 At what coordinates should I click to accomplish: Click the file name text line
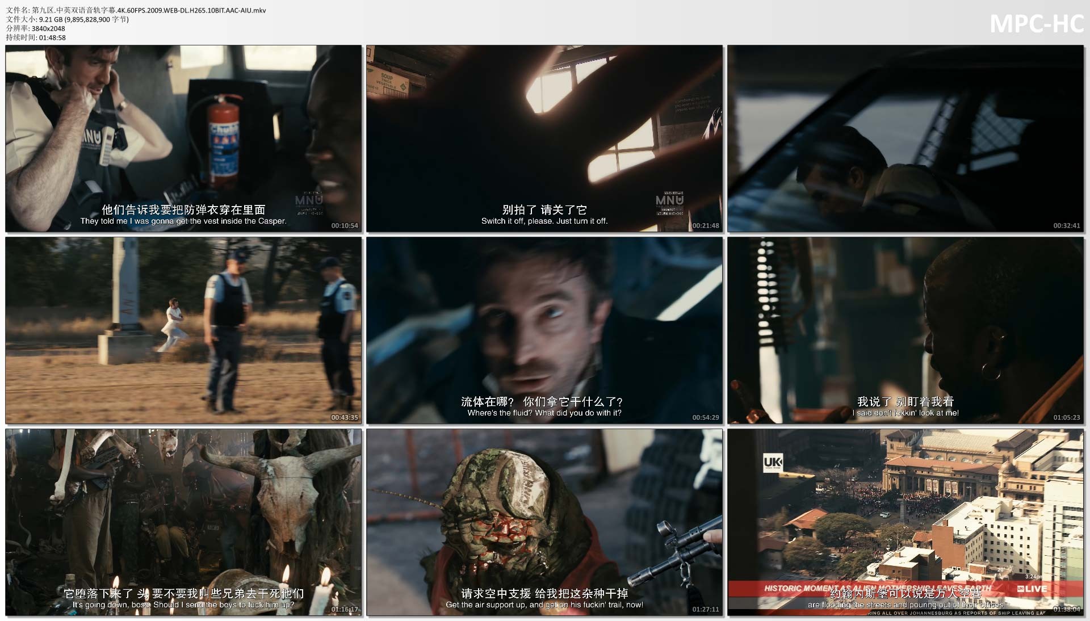136,10
